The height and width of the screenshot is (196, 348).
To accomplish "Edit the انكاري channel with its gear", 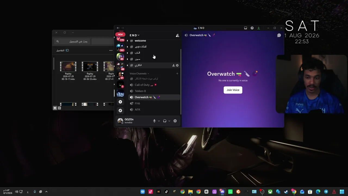I will [177, 65].
